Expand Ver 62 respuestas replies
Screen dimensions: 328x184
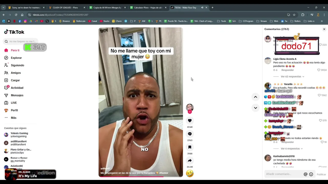(x=292, y=76)
